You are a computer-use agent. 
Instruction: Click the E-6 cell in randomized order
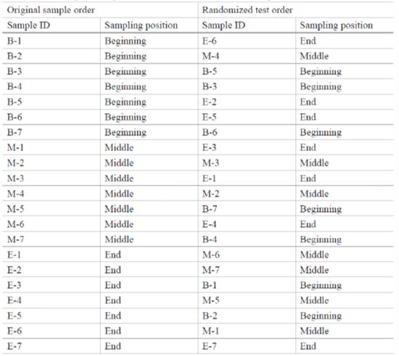[247, 41]
